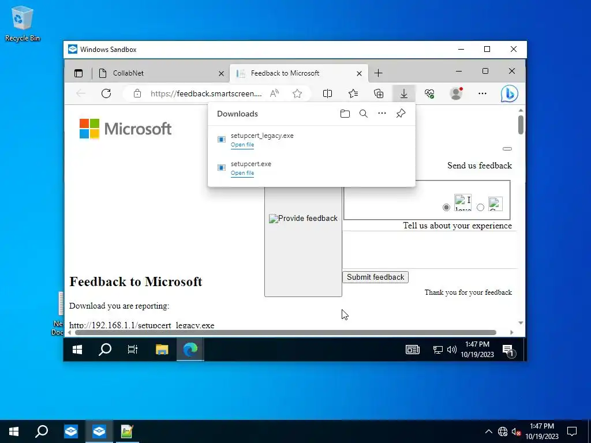Open More options in Downloads panel

[382, 114]
